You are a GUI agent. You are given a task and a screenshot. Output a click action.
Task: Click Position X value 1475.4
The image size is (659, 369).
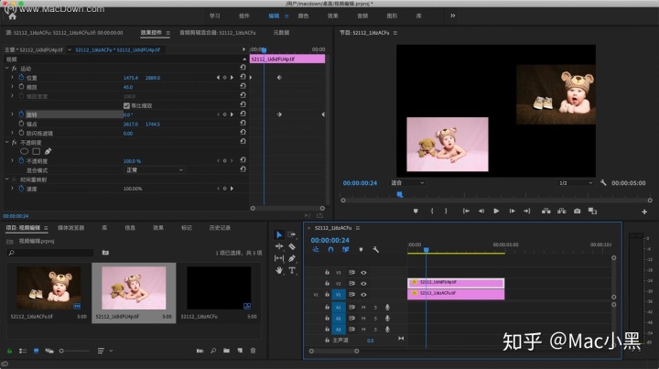131,78
